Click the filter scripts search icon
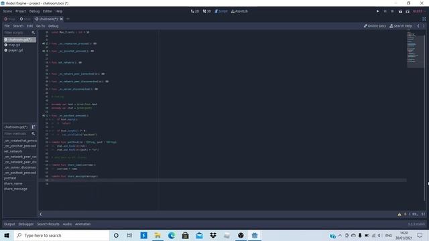 pyautogui.click(x=34, y=33)
